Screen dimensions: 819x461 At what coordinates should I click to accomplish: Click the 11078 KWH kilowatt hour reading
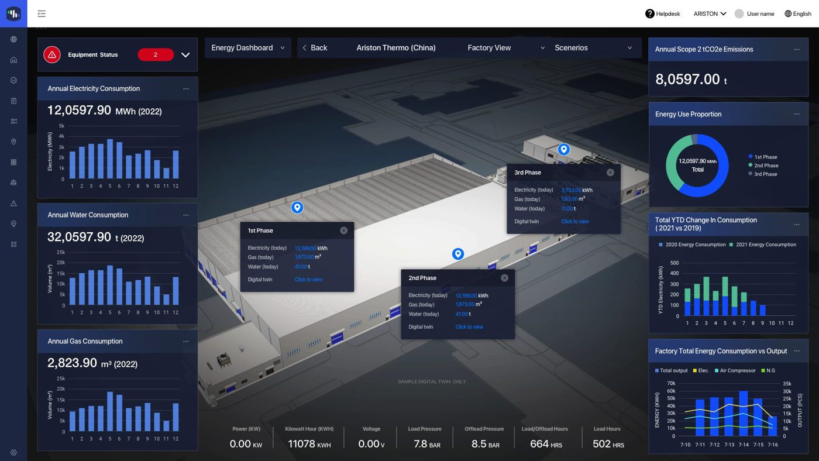coord(309,444)
